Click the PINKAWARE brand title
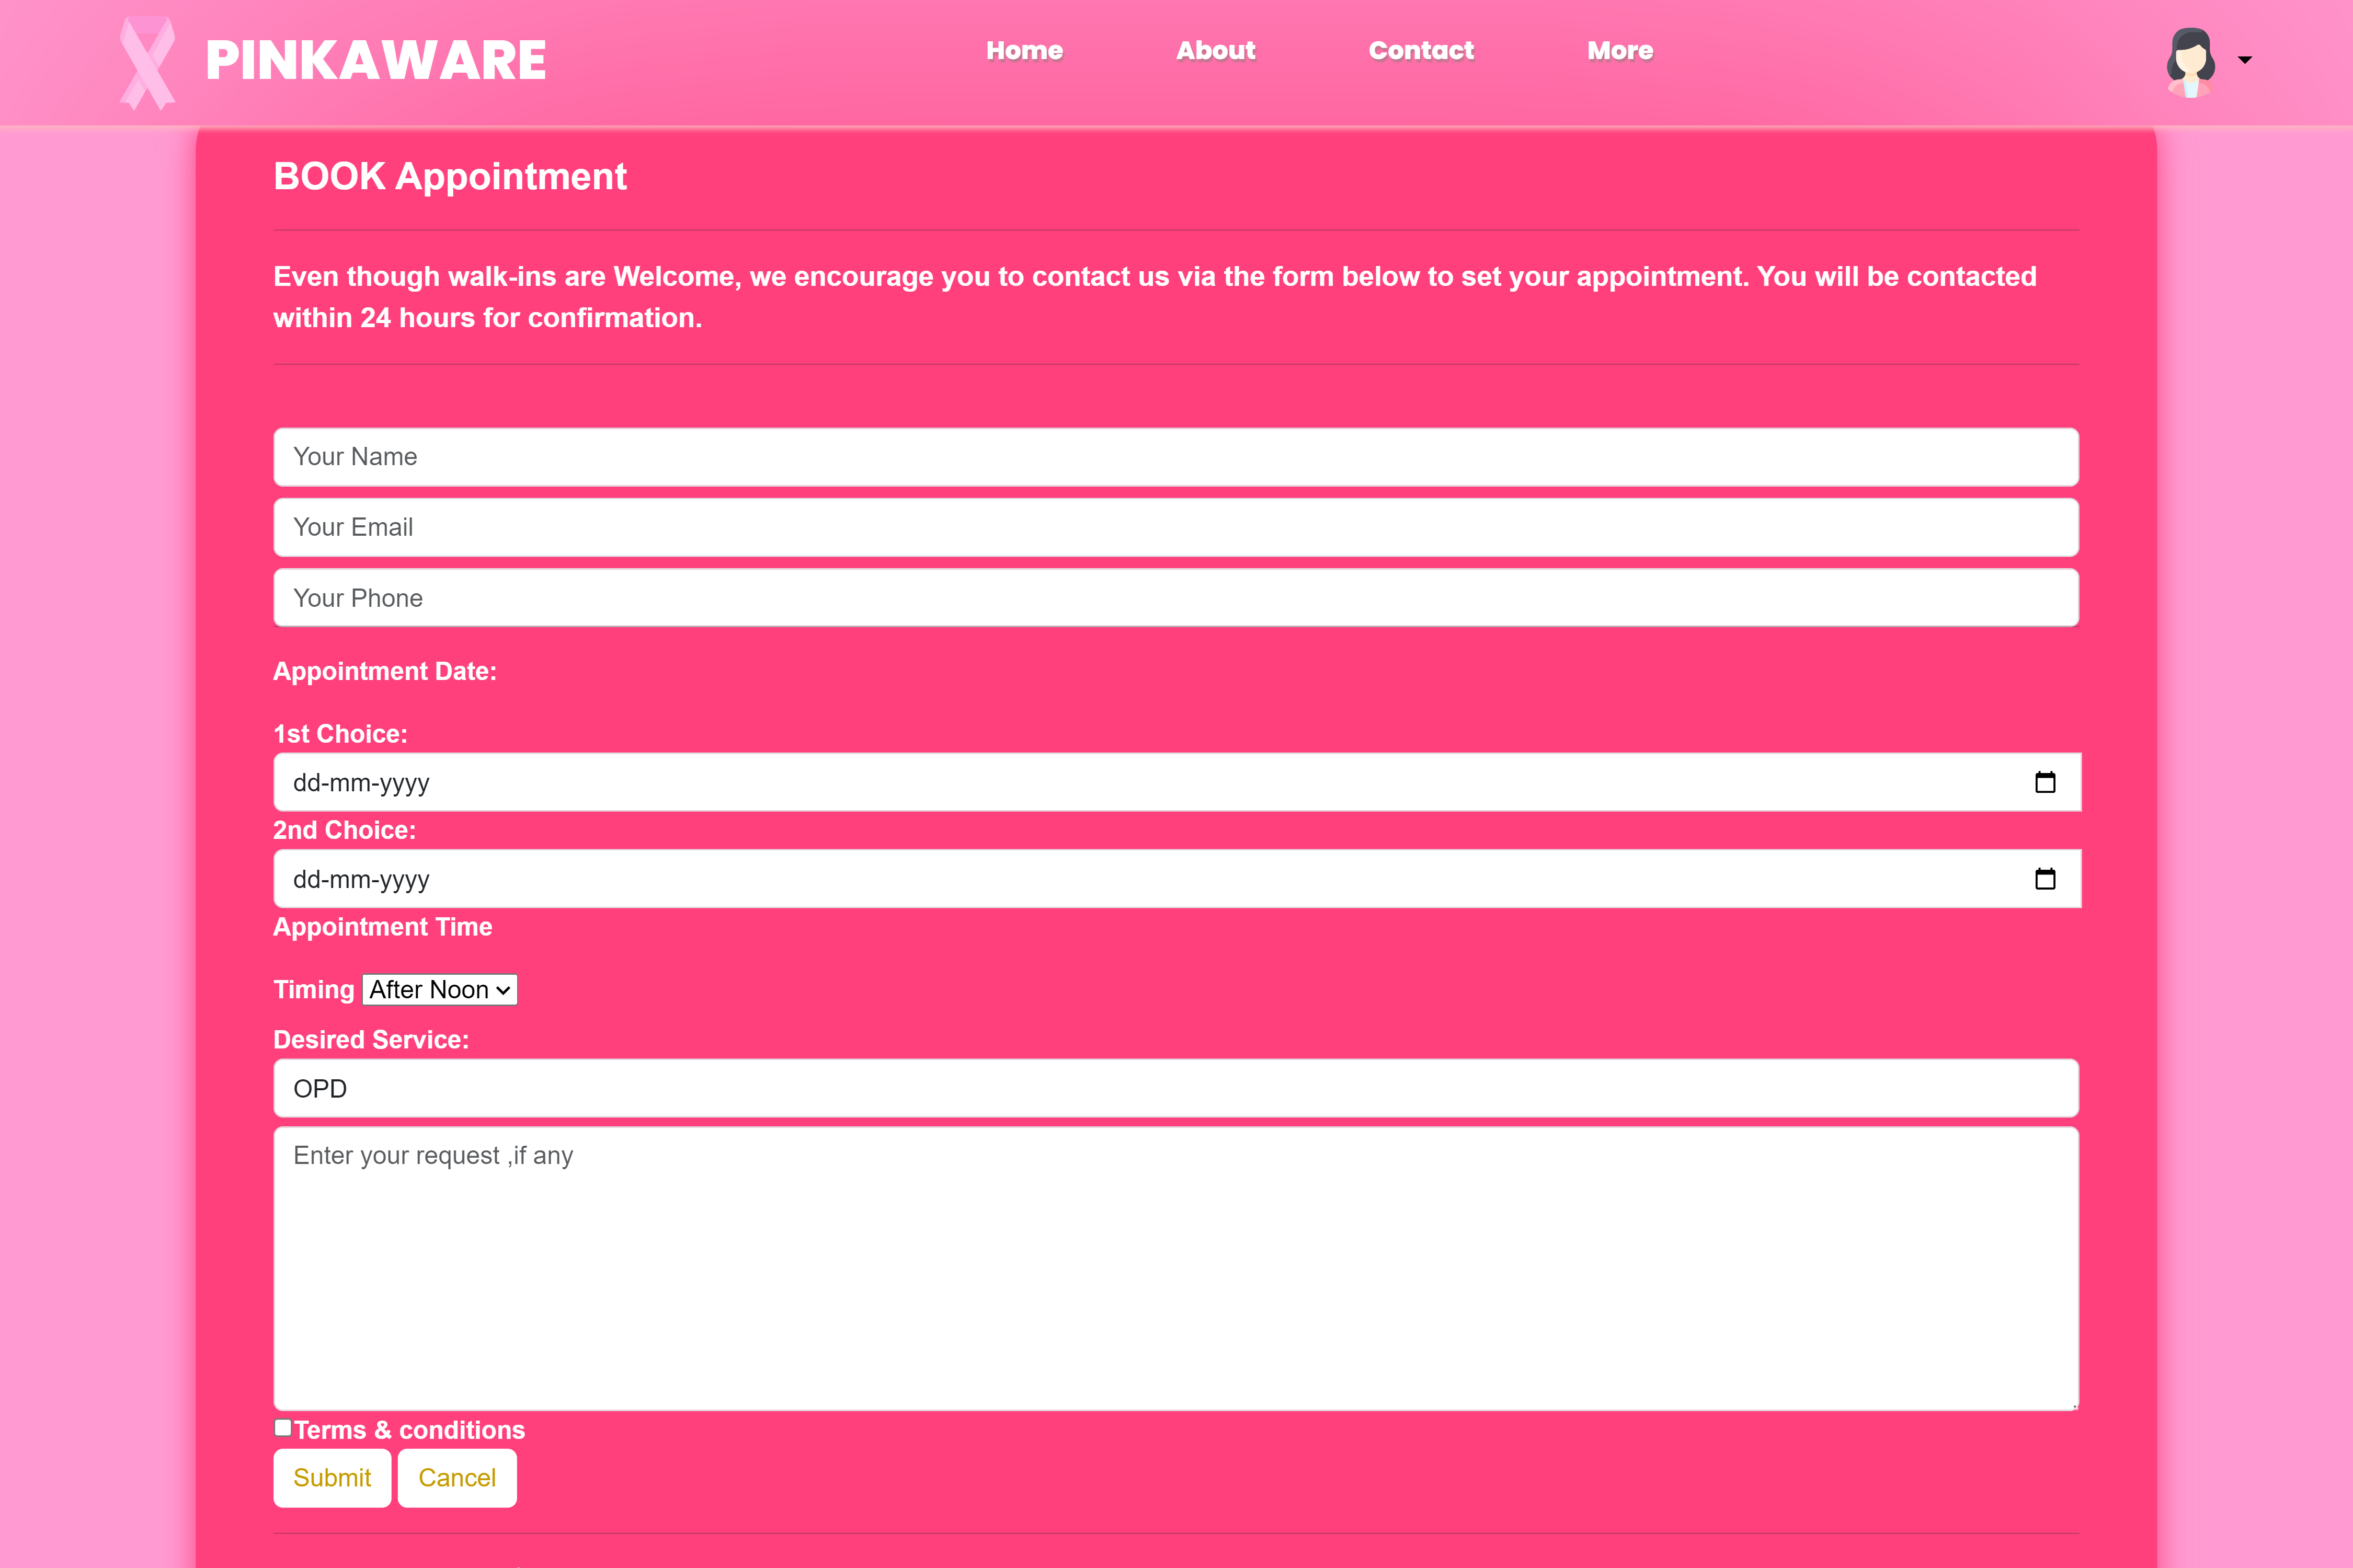The height and width of the screenshot is (1568, 2353). [375, 60]
